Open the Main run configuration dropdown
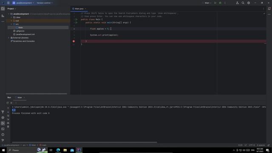The image size is (272, 153). point(208,3)
